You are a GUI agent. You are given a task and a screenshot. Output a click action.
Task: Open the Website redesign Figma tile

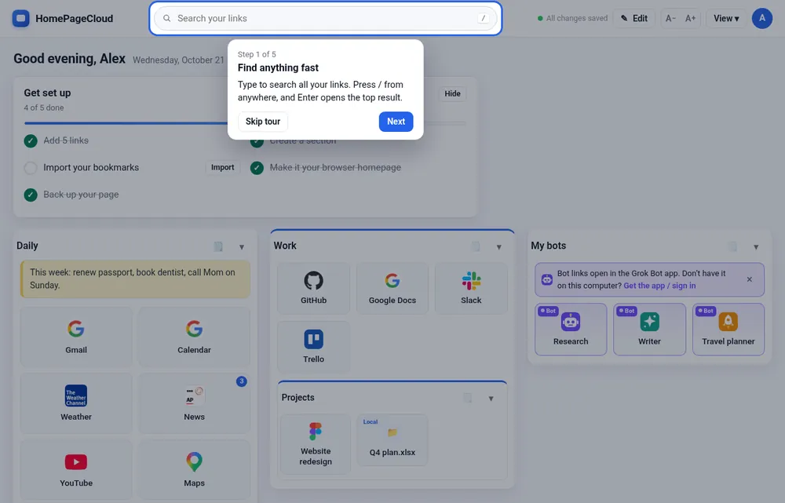(x=316, y=444)
